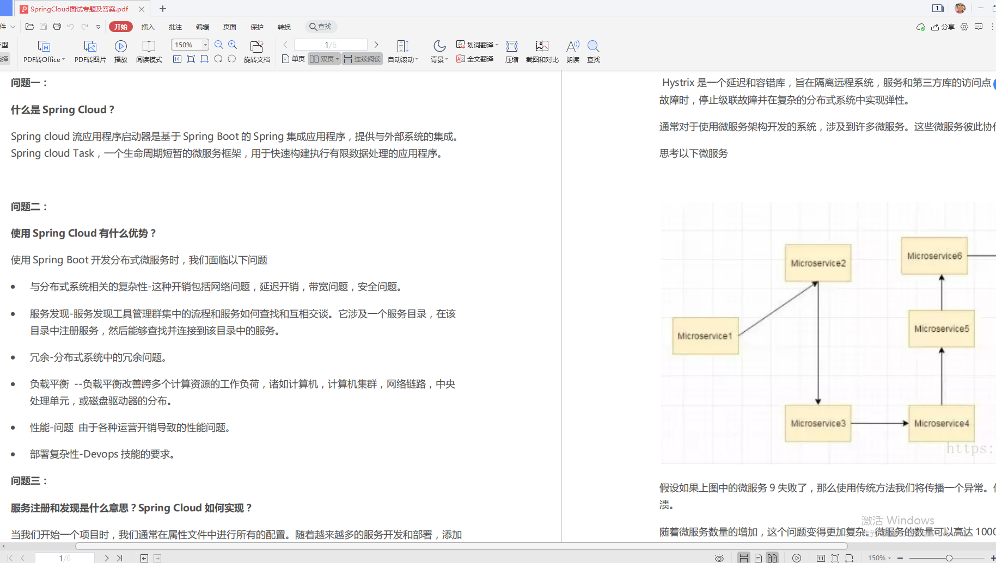Fit page to window icon

[191, 59]
